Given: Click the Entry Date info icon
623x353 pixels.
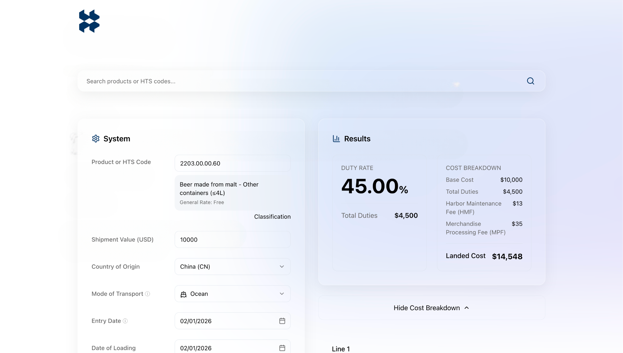Looking at the screenshot, I should pyautogui.click(x=125, y=321).
